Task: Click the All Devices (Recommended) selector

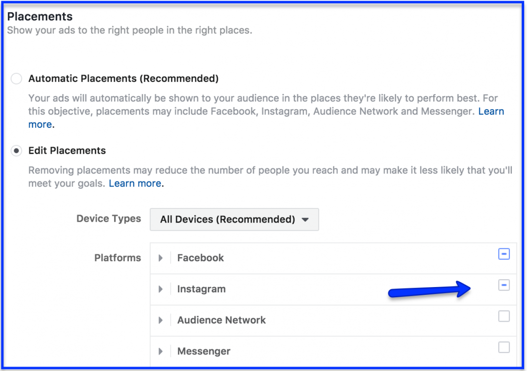Action: tap(234, 220)
